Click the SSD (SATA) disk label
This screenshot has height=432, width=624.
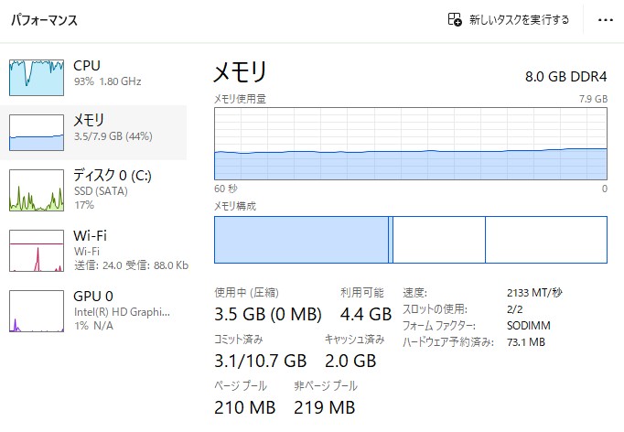pyautogui.click(x=101, y=191)
